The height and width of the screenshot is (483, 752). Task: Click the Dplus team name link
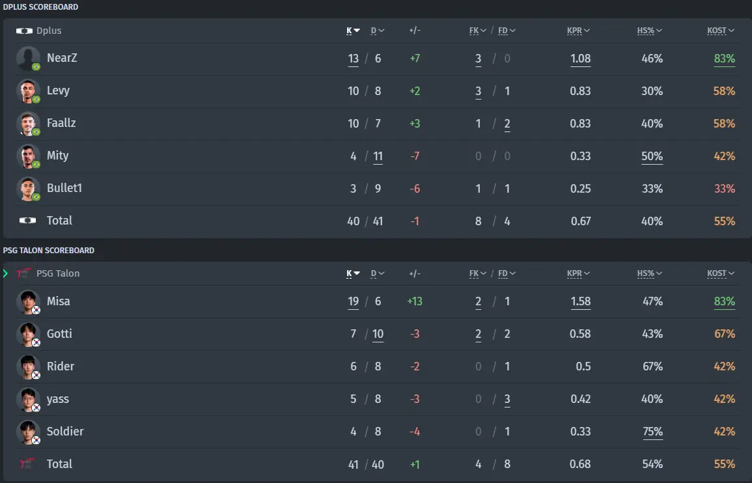click(x=49, y=31)
